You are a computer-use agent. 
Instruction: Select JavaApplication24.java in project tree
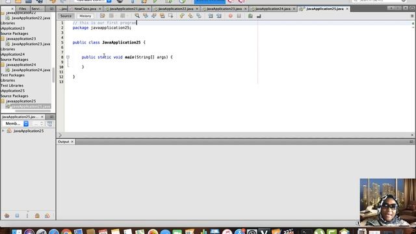point(31,70)
